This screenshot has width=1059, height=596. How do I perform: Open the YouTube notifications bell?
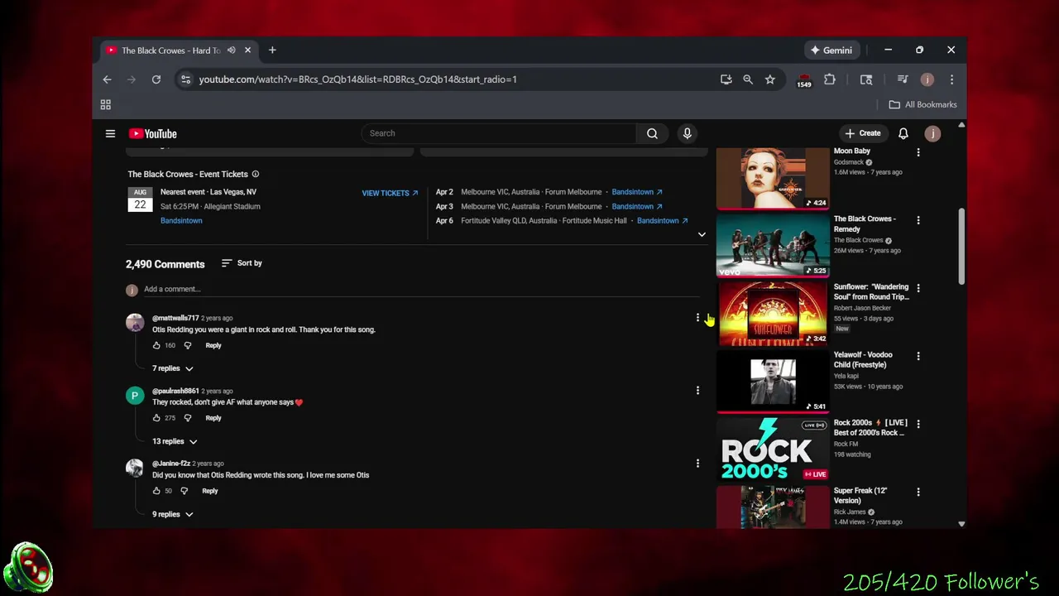903,133
